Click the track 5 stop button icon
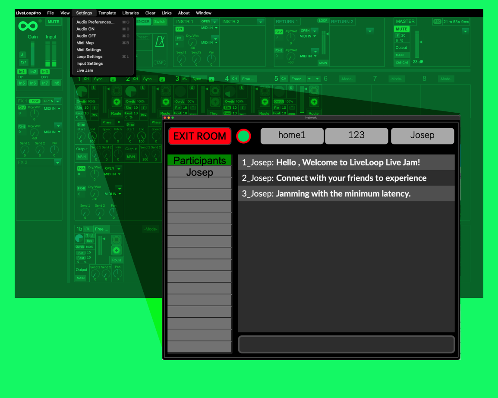This screenshot has width=498, height=398. (x=314, y=91)
